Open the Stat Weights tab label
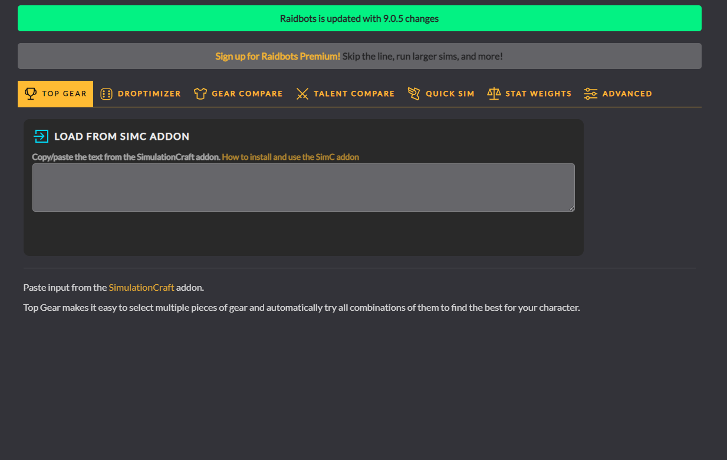 click(538, 94)
